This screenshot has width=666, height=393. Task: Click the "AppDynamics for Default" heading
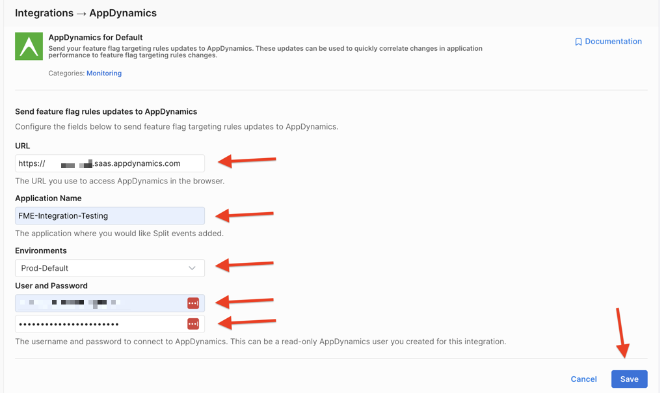[96, 38]
